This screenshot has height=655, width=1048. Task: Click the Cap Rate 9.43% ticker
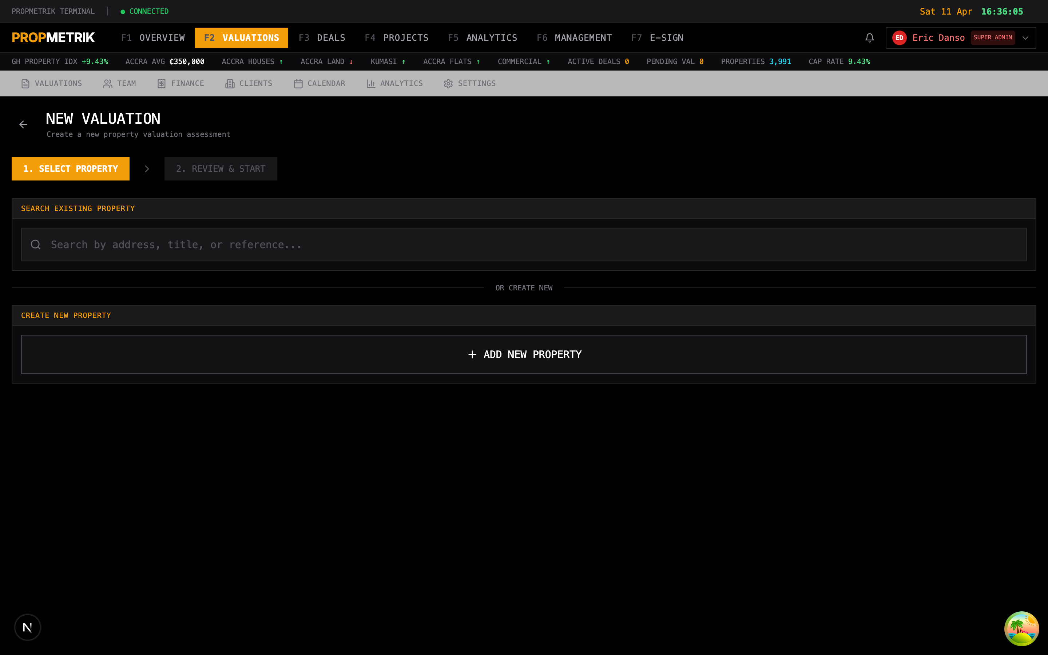coord(839,61)
